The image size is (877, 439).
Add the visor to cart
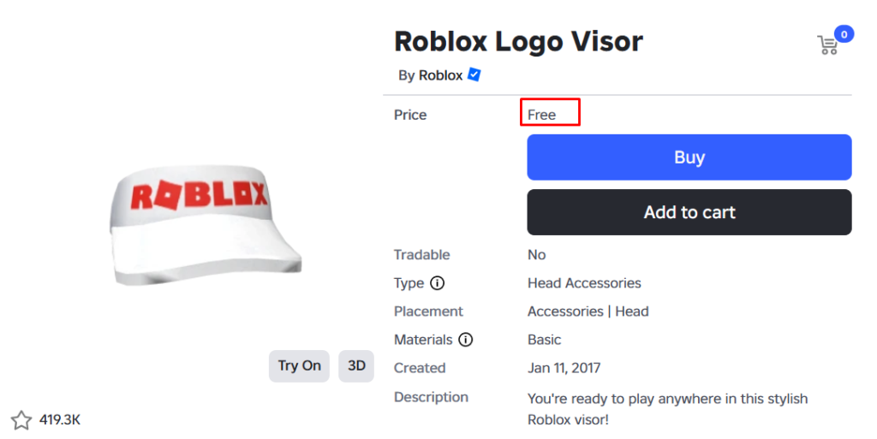coord(689,212)
